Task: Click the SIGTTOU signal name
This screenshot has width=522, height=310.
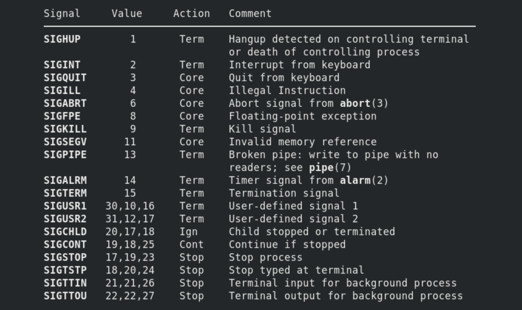Action: [65, 296]
